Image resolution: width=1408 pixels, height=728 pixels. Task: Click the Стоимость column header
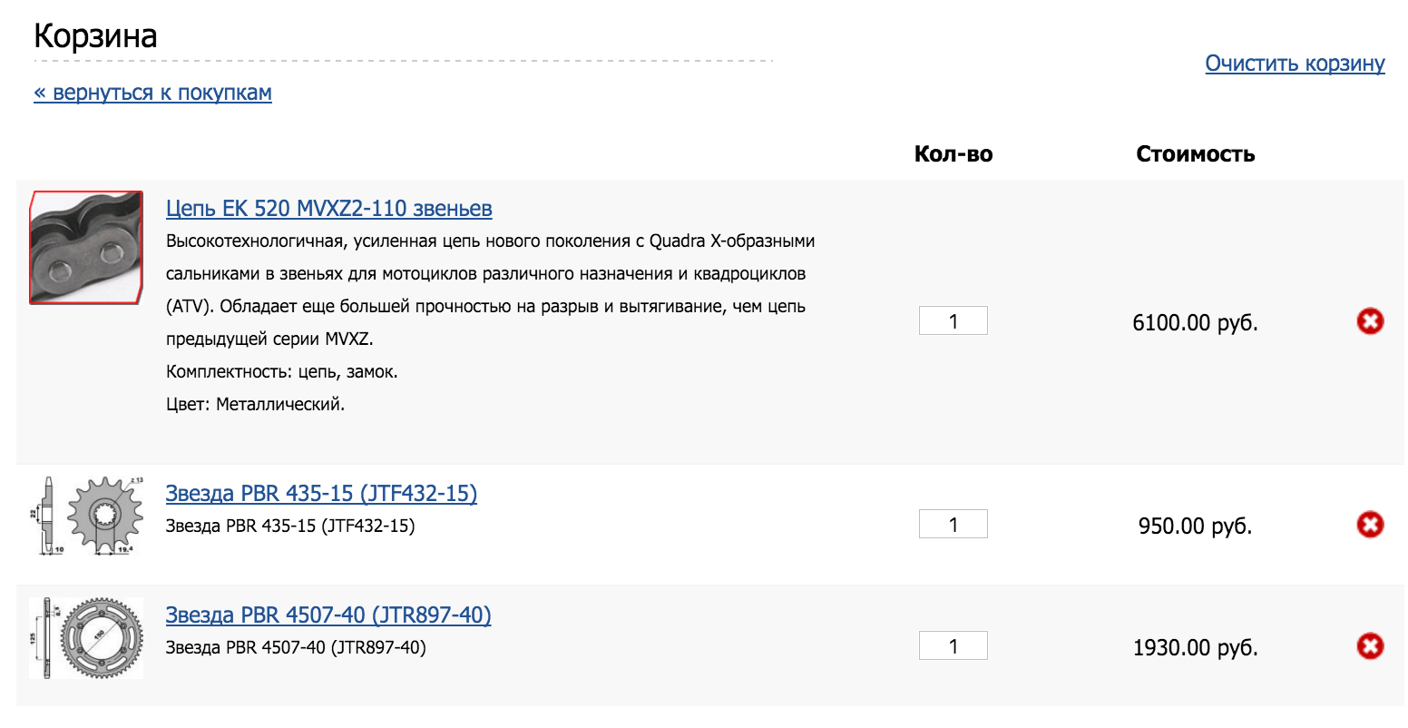pos(1196,154)
